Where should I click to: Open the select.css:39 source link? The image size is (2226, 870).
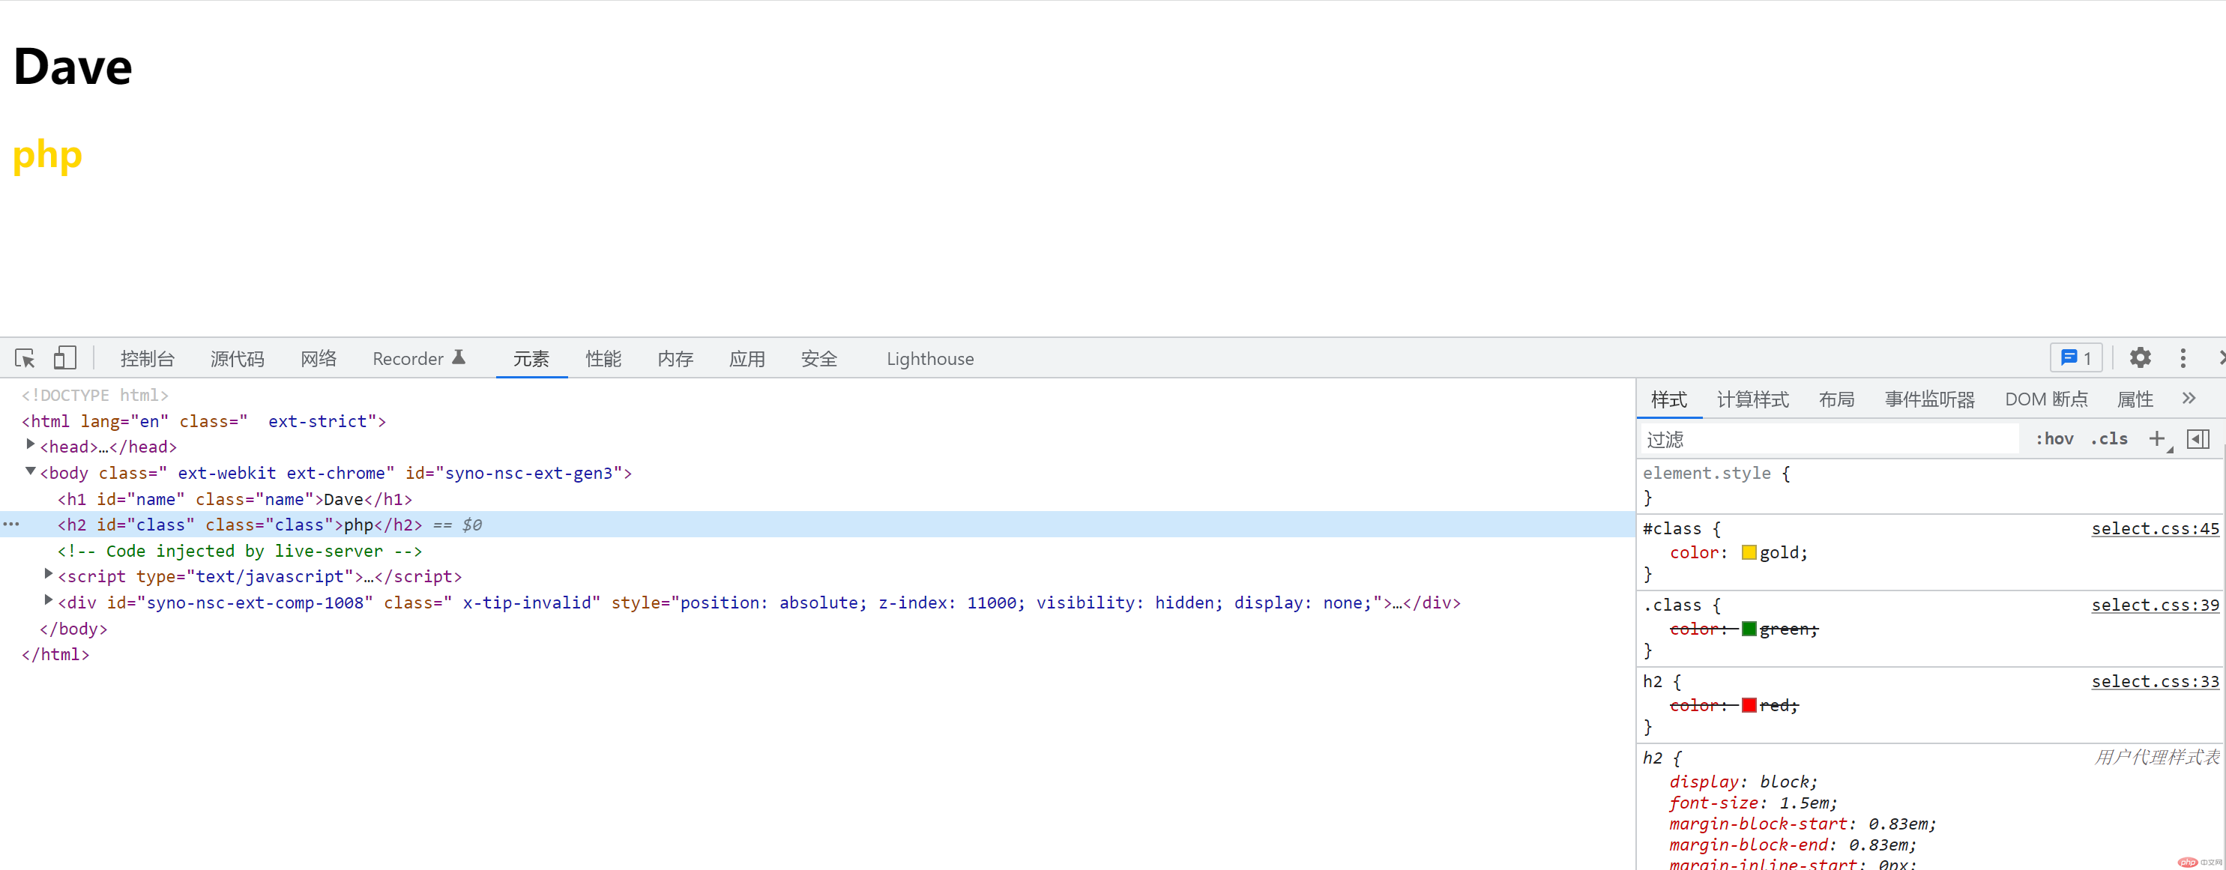coord(2155,605)
